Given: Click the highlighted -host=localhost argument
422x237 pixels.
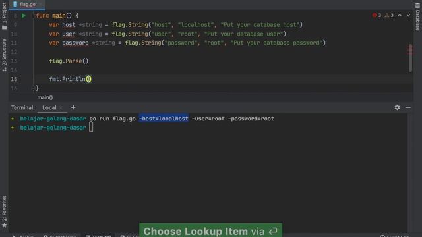Looking at the screenshot, I should (x=164, y=118).
